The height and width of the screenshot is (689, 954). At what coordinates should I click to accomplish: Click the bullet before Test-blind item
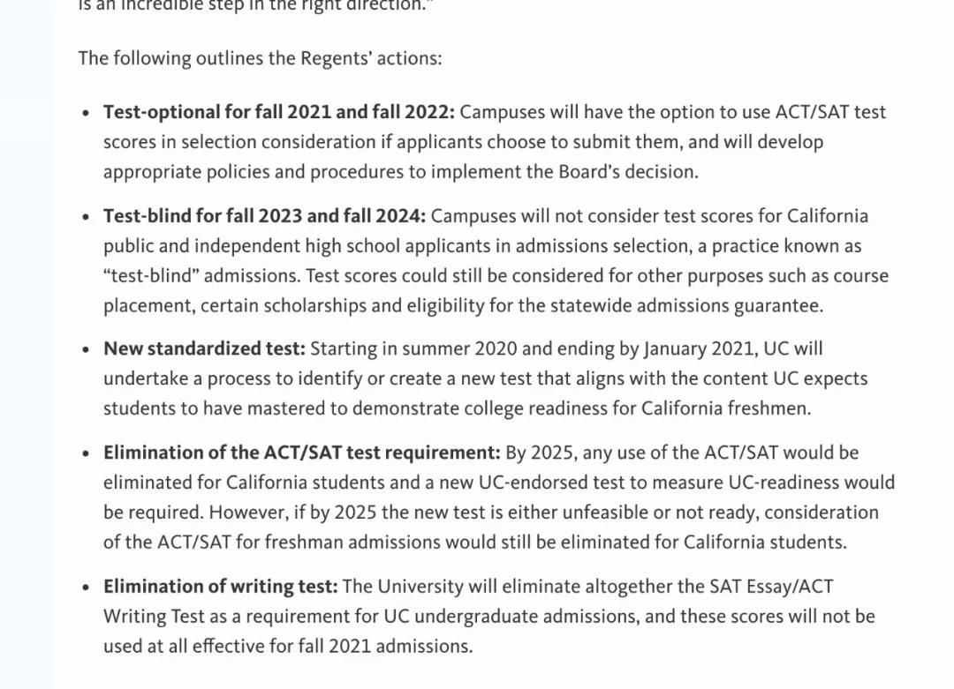click(x=86, y=217)
